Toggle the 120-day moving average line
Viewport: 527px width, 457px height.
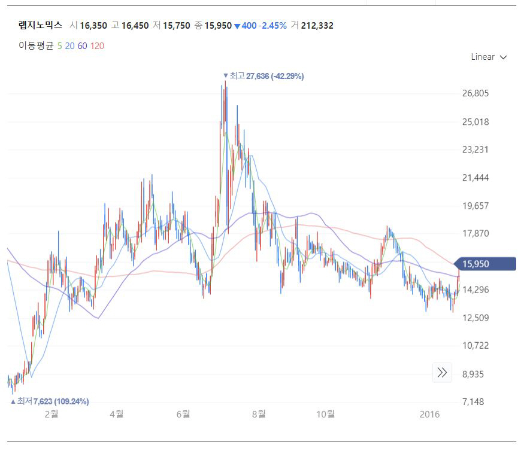(x=97, y=45)
